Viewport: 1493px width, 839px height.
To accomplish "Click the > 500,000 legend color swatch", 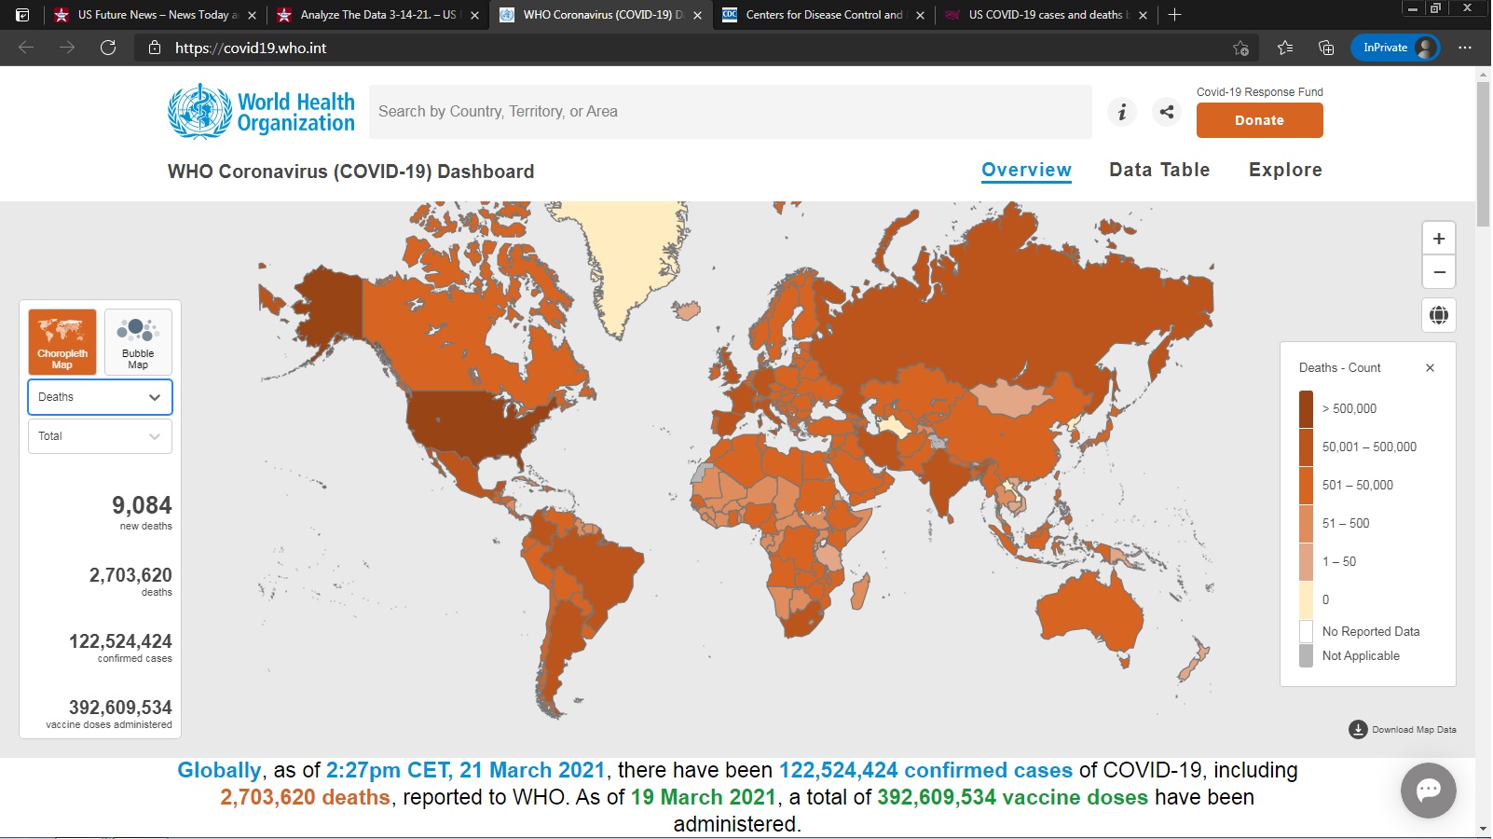I will 1306,409.
